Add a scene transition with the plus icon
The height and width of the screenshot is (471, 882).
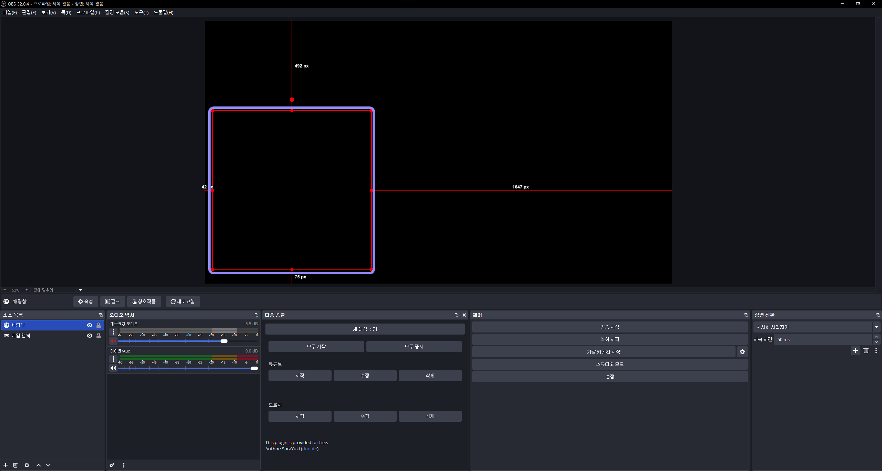(855, 350)
